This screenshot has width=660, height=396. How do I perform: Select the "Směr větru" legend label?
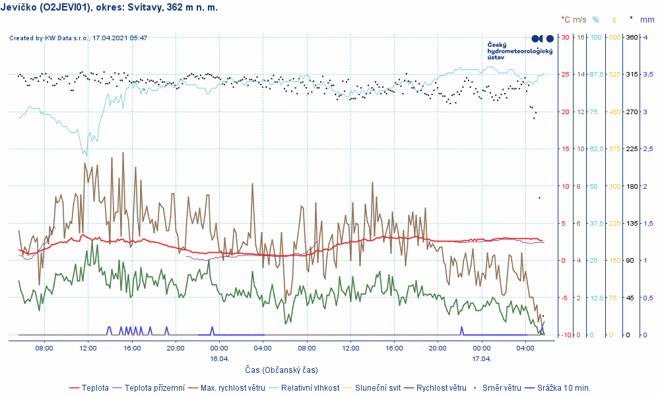502,388
